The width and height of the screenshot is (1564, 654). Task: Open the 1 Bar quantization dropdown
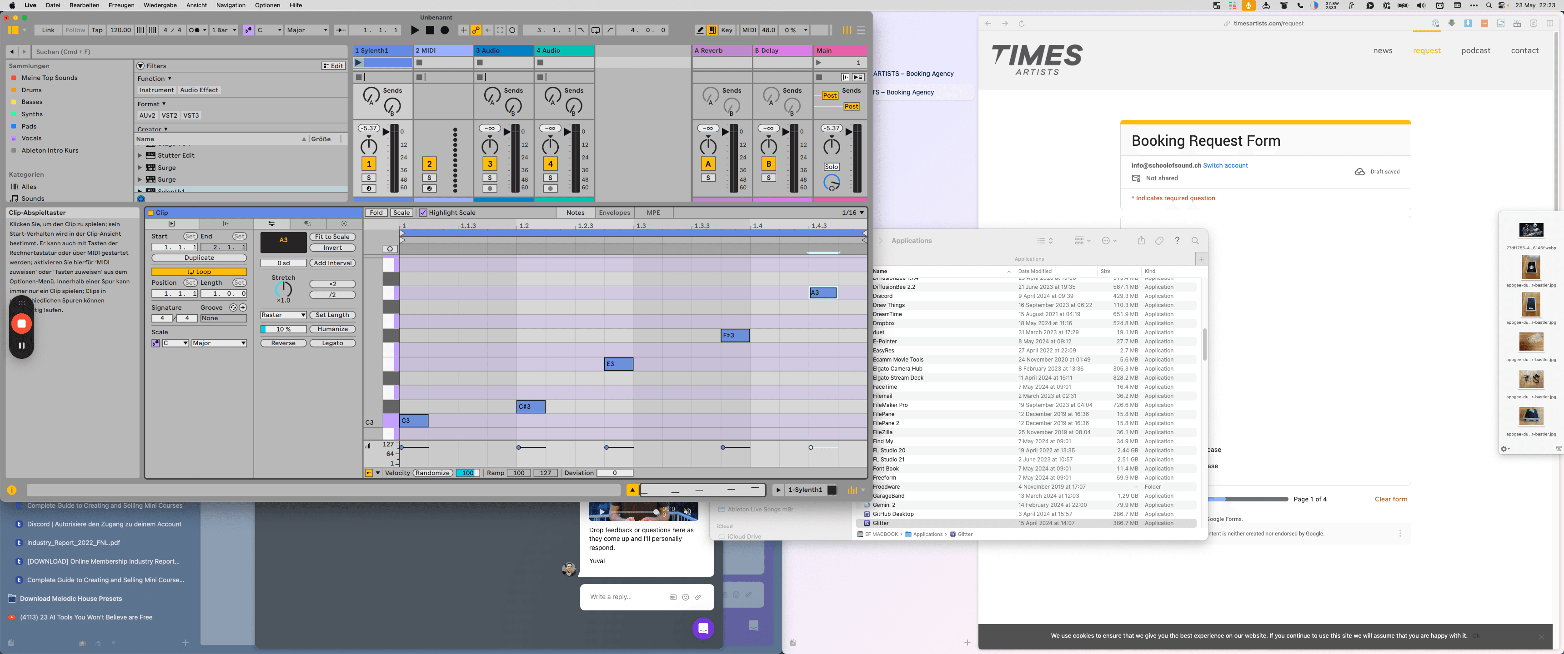coord(223,30)
